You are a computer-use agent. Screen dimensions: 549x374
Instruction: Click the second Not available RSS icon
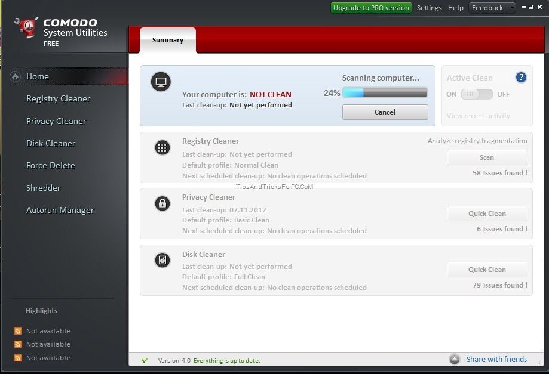pyautogui.click(x=18, y=344)
